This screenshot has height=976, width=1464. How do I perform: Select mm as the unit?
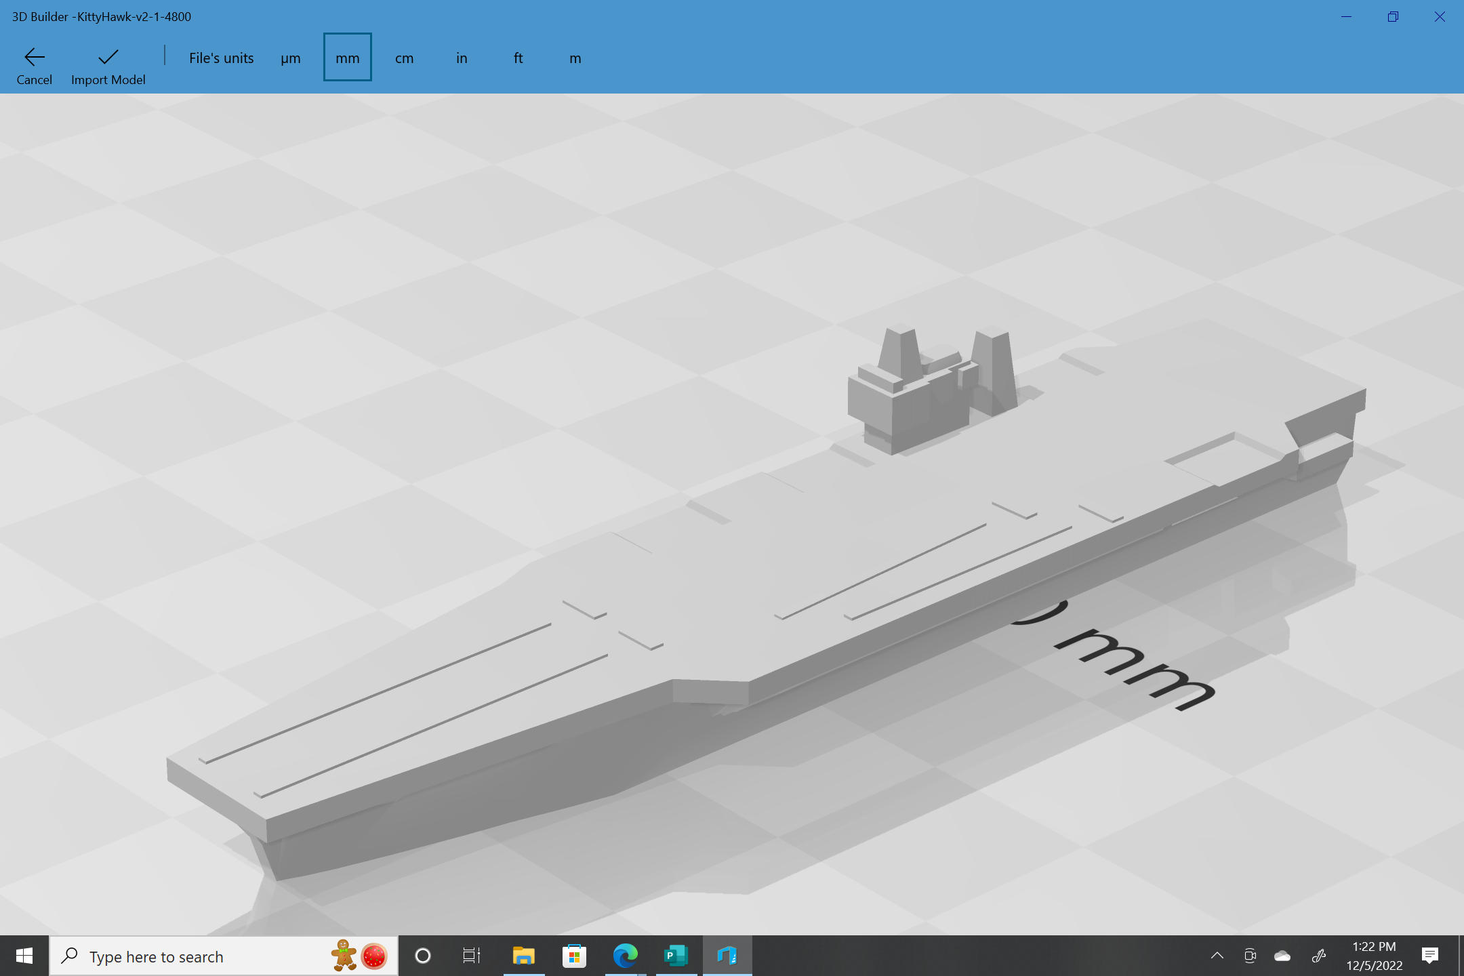coord(347,58)
